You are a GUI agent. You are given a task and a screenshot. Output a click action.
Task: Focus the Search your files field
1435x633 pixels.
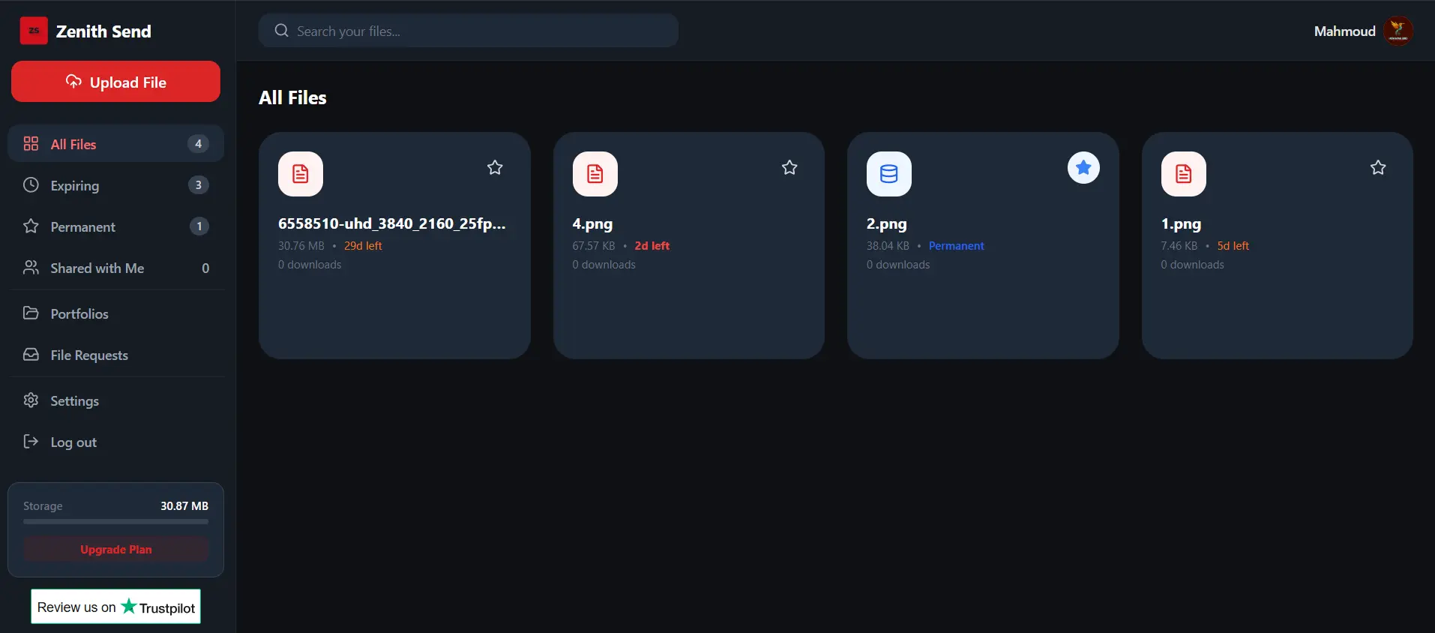coord(469,31)
